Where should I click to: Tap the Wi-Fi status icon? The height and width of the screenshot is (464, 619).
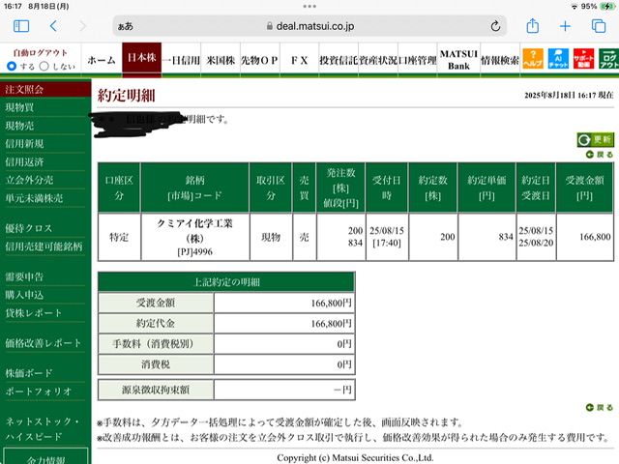pos(575,7)
